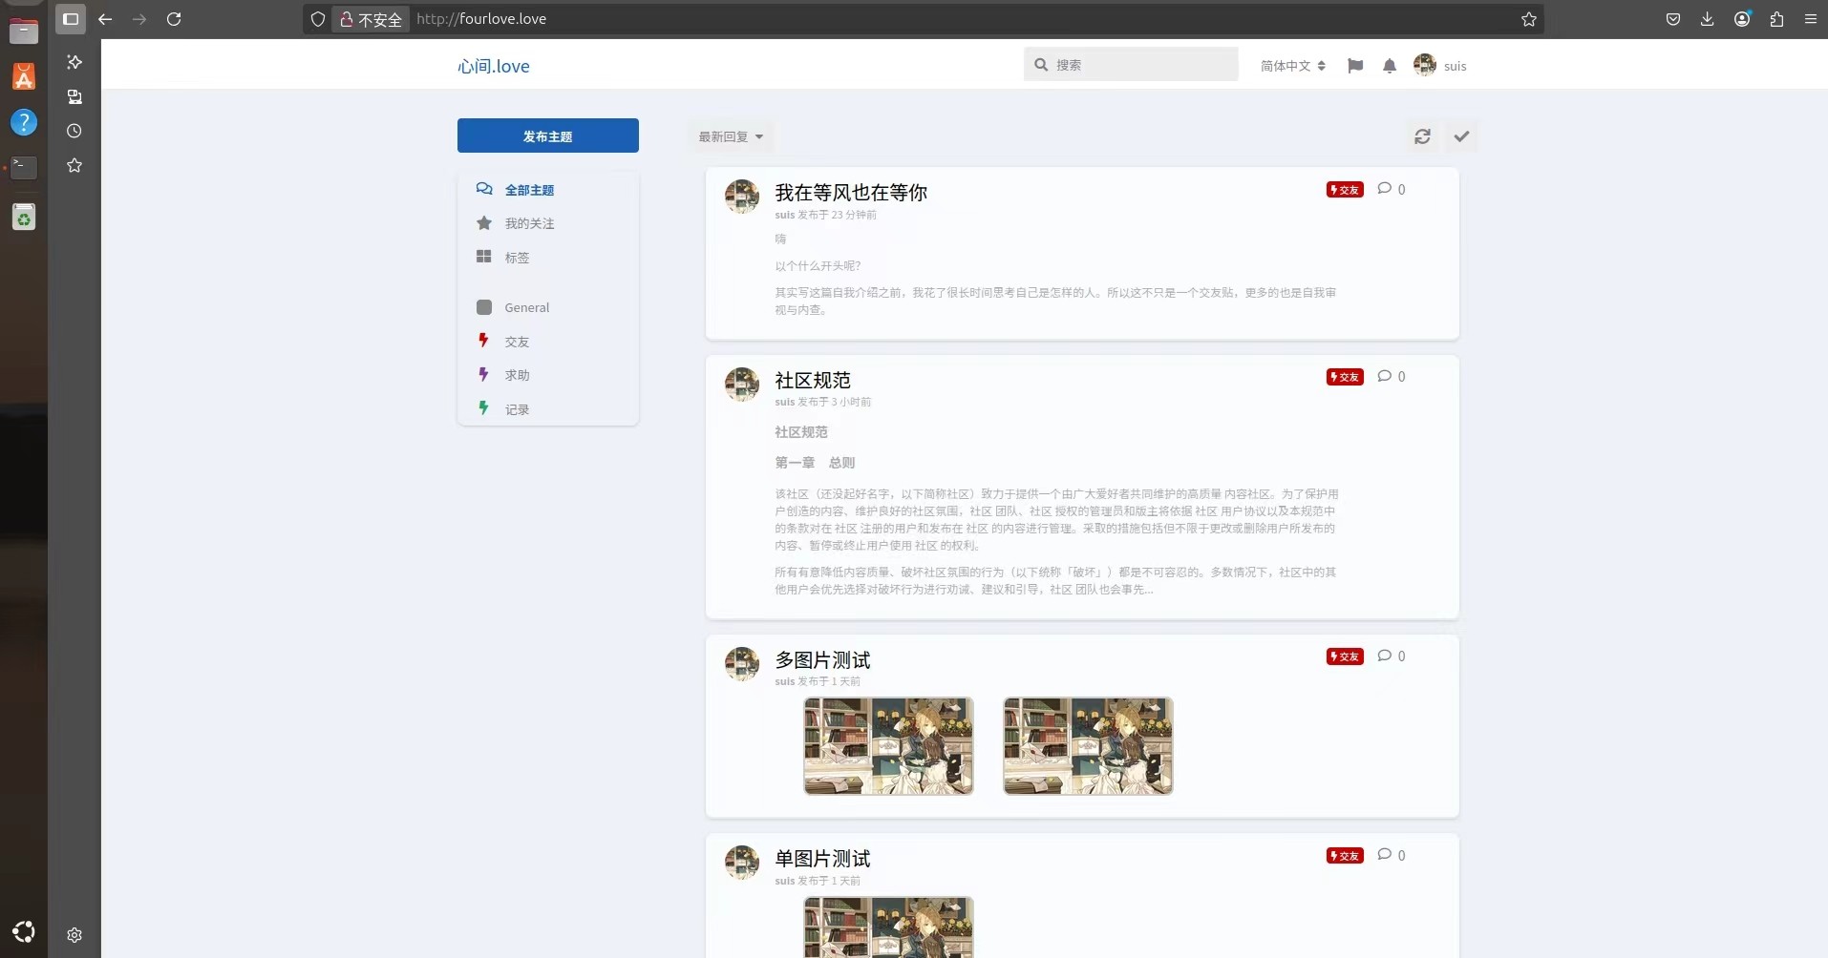Screen dimensions: 1828x958
Task: Click author avatar on 我在等风也在等你
Action: [x=742, y=196]
